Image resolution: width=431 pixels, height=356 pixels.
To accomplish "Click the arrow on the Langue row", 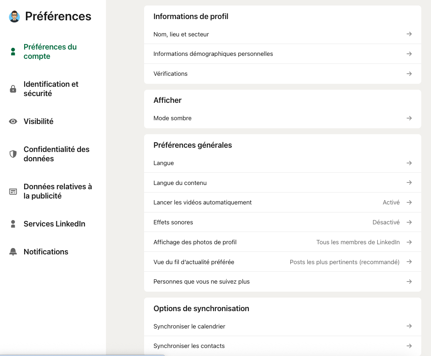I will 409,163.
